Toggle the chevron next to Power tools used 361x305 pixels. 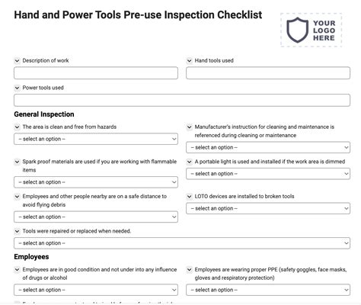pyautogui.click(x=17, y=88)
